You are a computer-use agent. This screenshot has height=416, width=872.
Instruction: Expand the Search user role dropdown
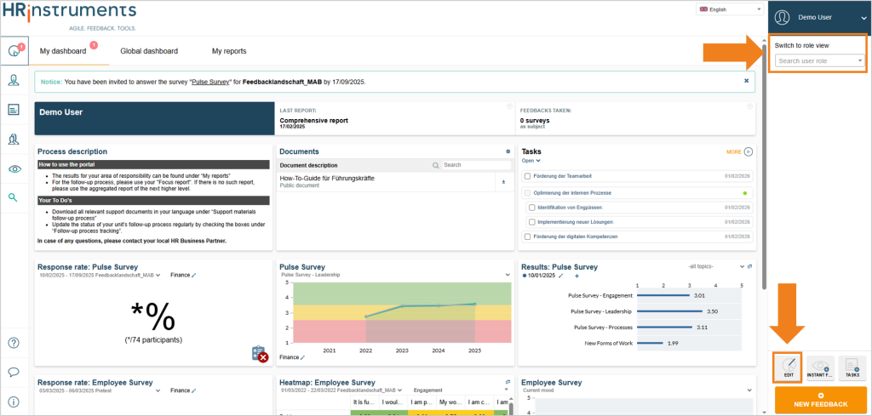(820, 60)
